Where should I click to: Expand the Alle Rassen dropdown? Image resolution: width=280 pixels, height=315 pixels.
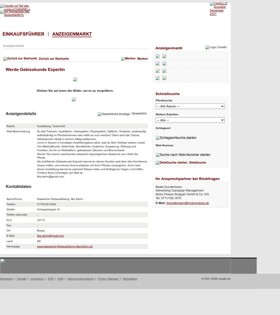pyautogui.click(x=190, y=106)
